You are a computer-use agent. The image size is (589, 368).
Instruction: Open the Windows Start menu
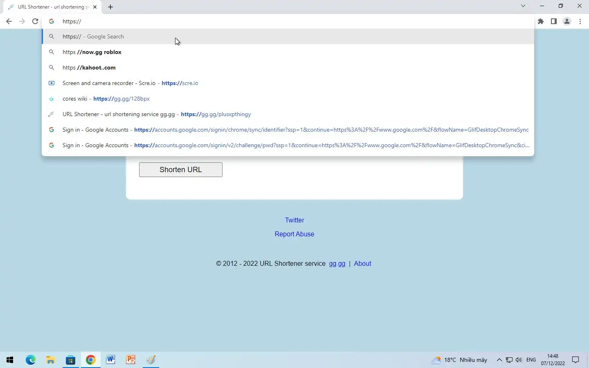tap(10, 360)
